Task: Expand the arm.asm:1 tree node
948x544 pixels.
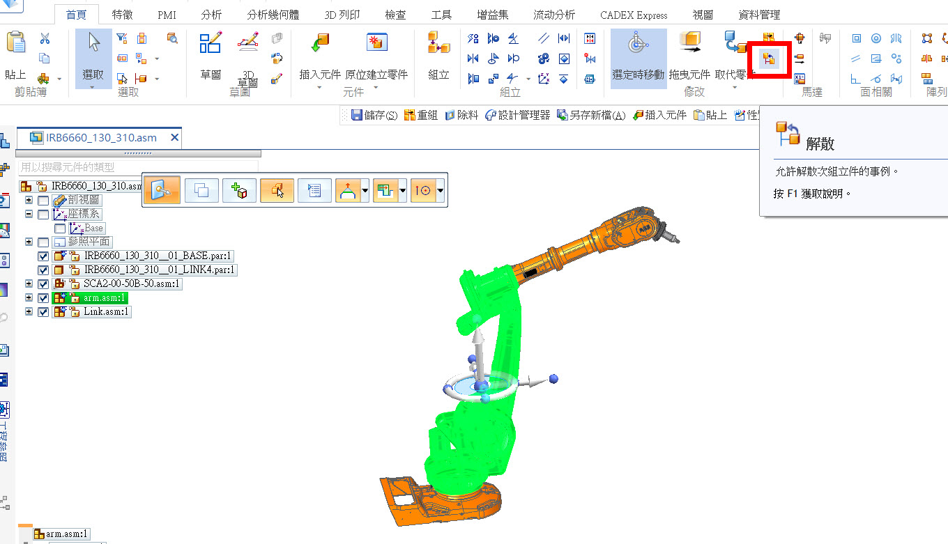Action: tap(29, 298)
